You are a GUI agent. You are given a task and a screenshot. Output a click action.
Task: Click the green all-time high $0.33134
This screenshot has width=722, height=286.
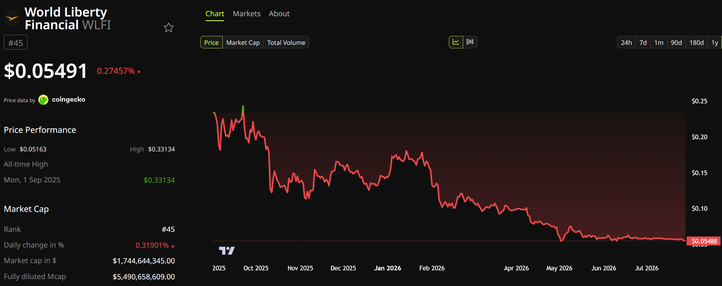pos(159,180)
